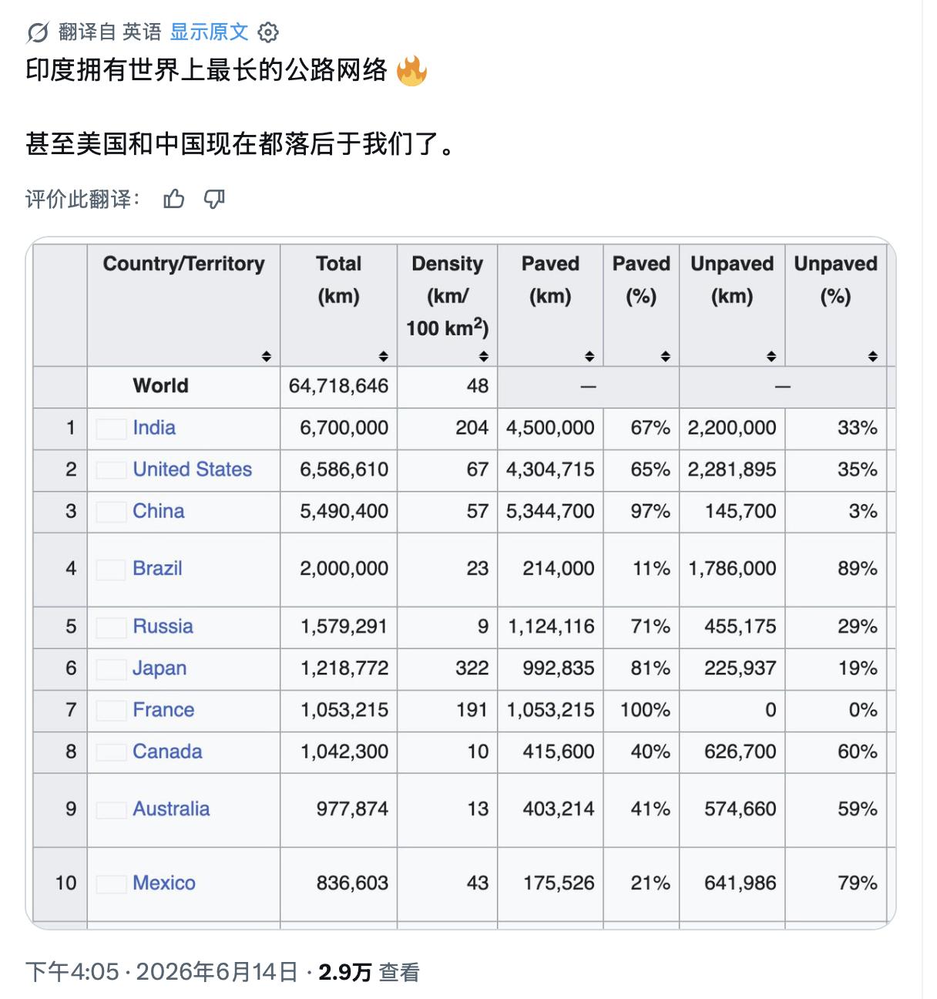Screen dimensions: 937x999
Task: Open the United States link
Action: click(x=193, y=469)
